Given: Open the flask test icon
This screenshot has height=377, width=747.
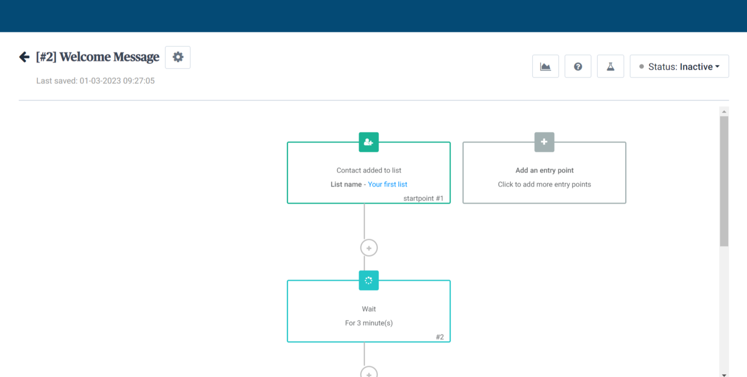Looking at the screenshot, I should coord(610,66).
